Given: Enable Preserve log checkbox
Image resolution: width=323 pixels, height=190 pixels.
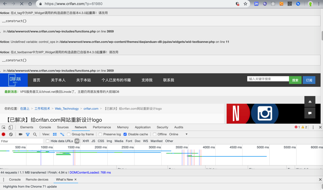Looking at the screenshot, I should 100,134.
